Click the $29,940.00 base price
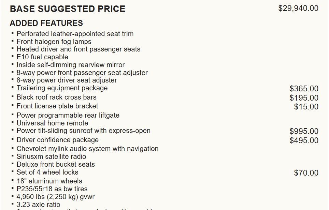Screen dimensions: 329x210 coord(298,8)
